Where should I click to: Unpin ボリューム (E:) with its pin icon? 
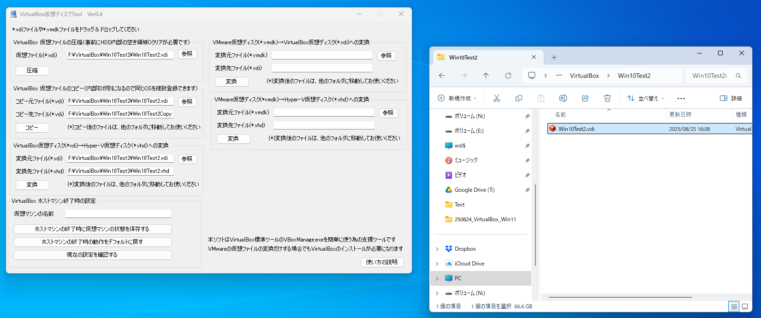[527, 131]
